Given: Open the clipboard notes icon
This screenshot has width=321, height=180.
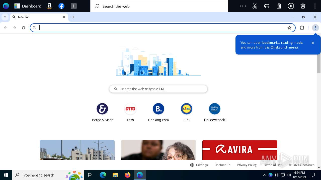Looking at the screenshot, I should pyautogui.click(x=279, y=6).
